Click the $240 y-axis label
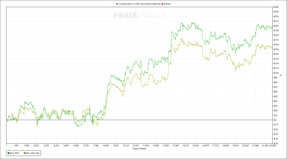The height and width of the screenshot is (159, 287). 276,7
